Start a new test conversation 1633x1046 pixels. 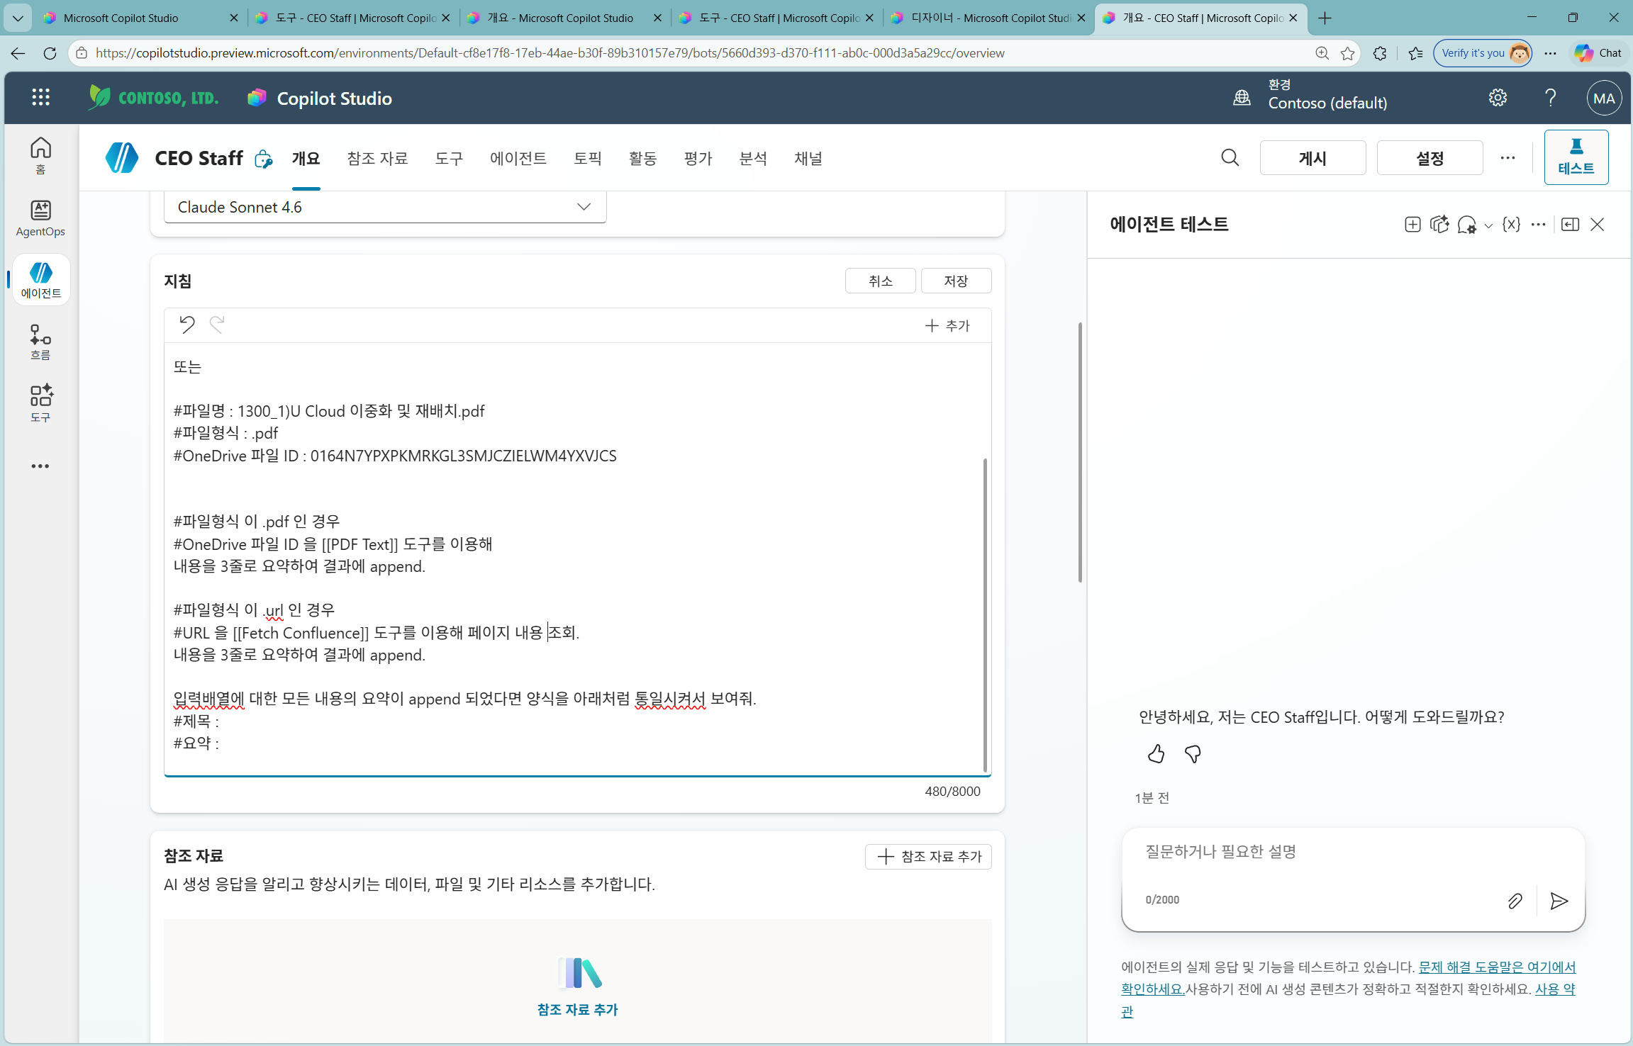tap(1412, 225)
